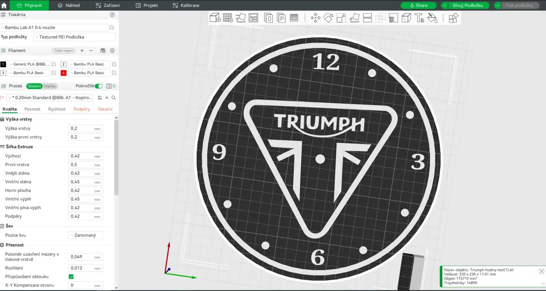The image size is (546, 291).
Task: Open filament 3 Bambu PLA Basic dropdown
Action: [29, 73]
